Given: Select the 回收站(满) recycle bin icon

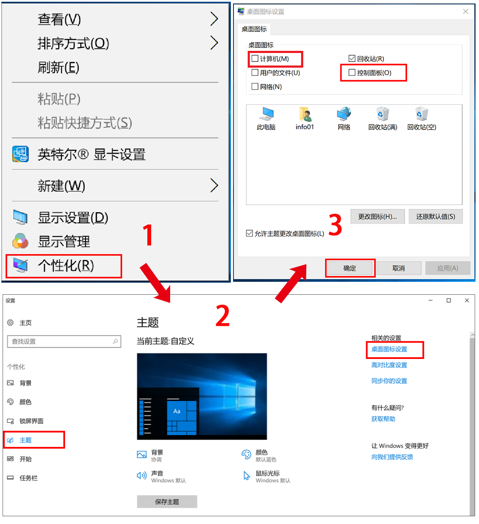Looking at the screenshot, I should [x=383, y=114].
